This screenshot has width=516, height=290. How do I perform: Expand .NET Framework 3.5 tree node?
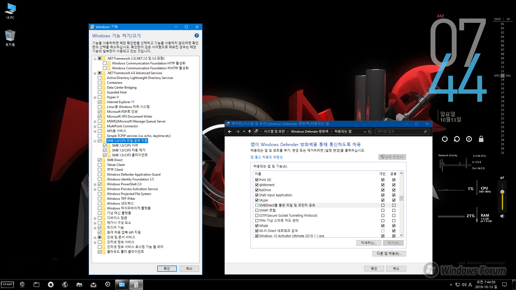click(x=95, y=58)
